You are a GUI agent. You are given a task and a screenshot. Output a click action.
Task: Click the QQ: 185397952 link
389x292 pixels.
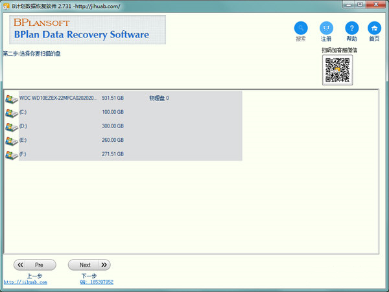97,282
